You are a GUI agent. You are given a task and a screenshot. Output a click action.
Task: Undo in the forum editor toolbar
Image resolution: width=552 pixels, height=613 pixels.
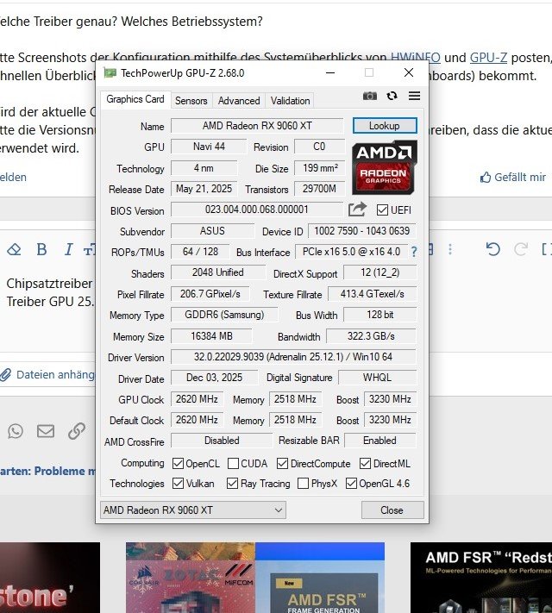[492, 249]
